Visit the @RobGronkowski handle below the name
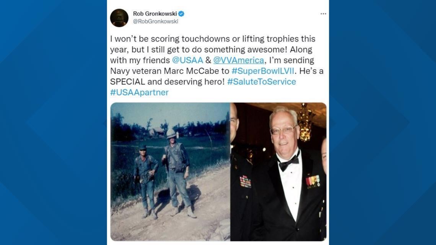Viewport: 436px width, 245px height. click(x=155, y=21)
